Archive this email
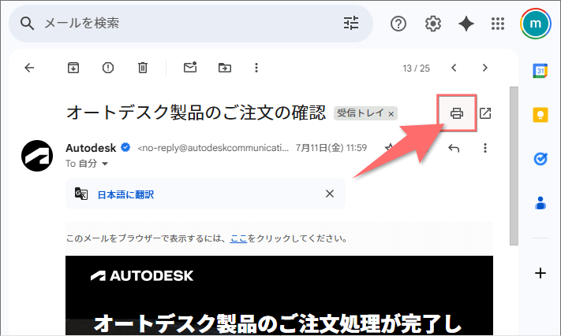Image resolution: width=561 pixels, height=336 pixels. click(x=73, y=68)
